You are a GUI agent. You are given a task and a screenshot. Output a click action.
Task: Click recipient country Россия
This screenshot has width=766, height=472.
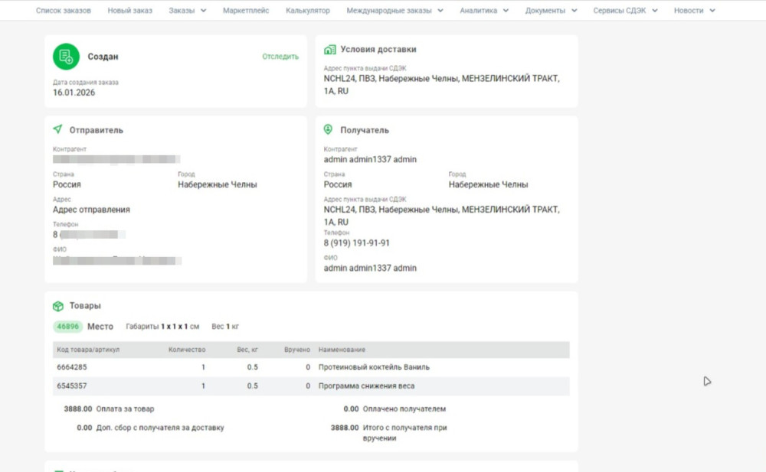point(338,184)
